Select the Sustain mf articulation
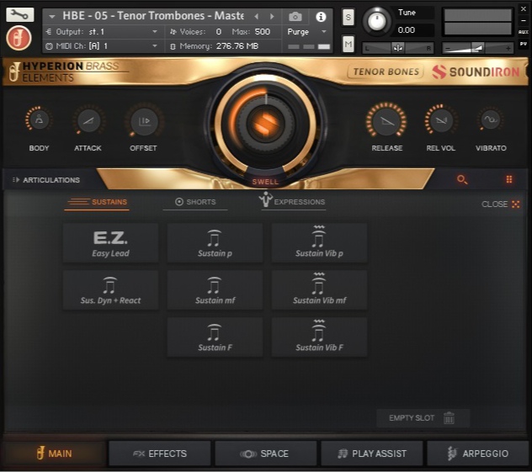 [215, 290]
